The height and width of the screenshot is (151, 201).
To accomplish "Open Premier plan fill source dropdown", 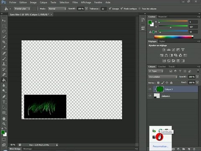I will coord(22,9).
